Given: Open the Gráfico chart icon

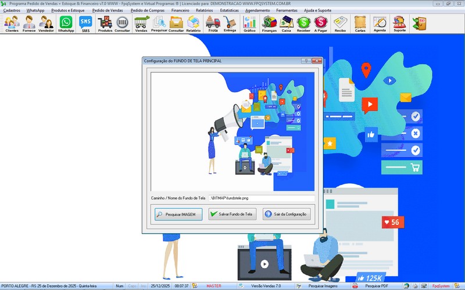Looking at the screenshot, I should [249, 24].
